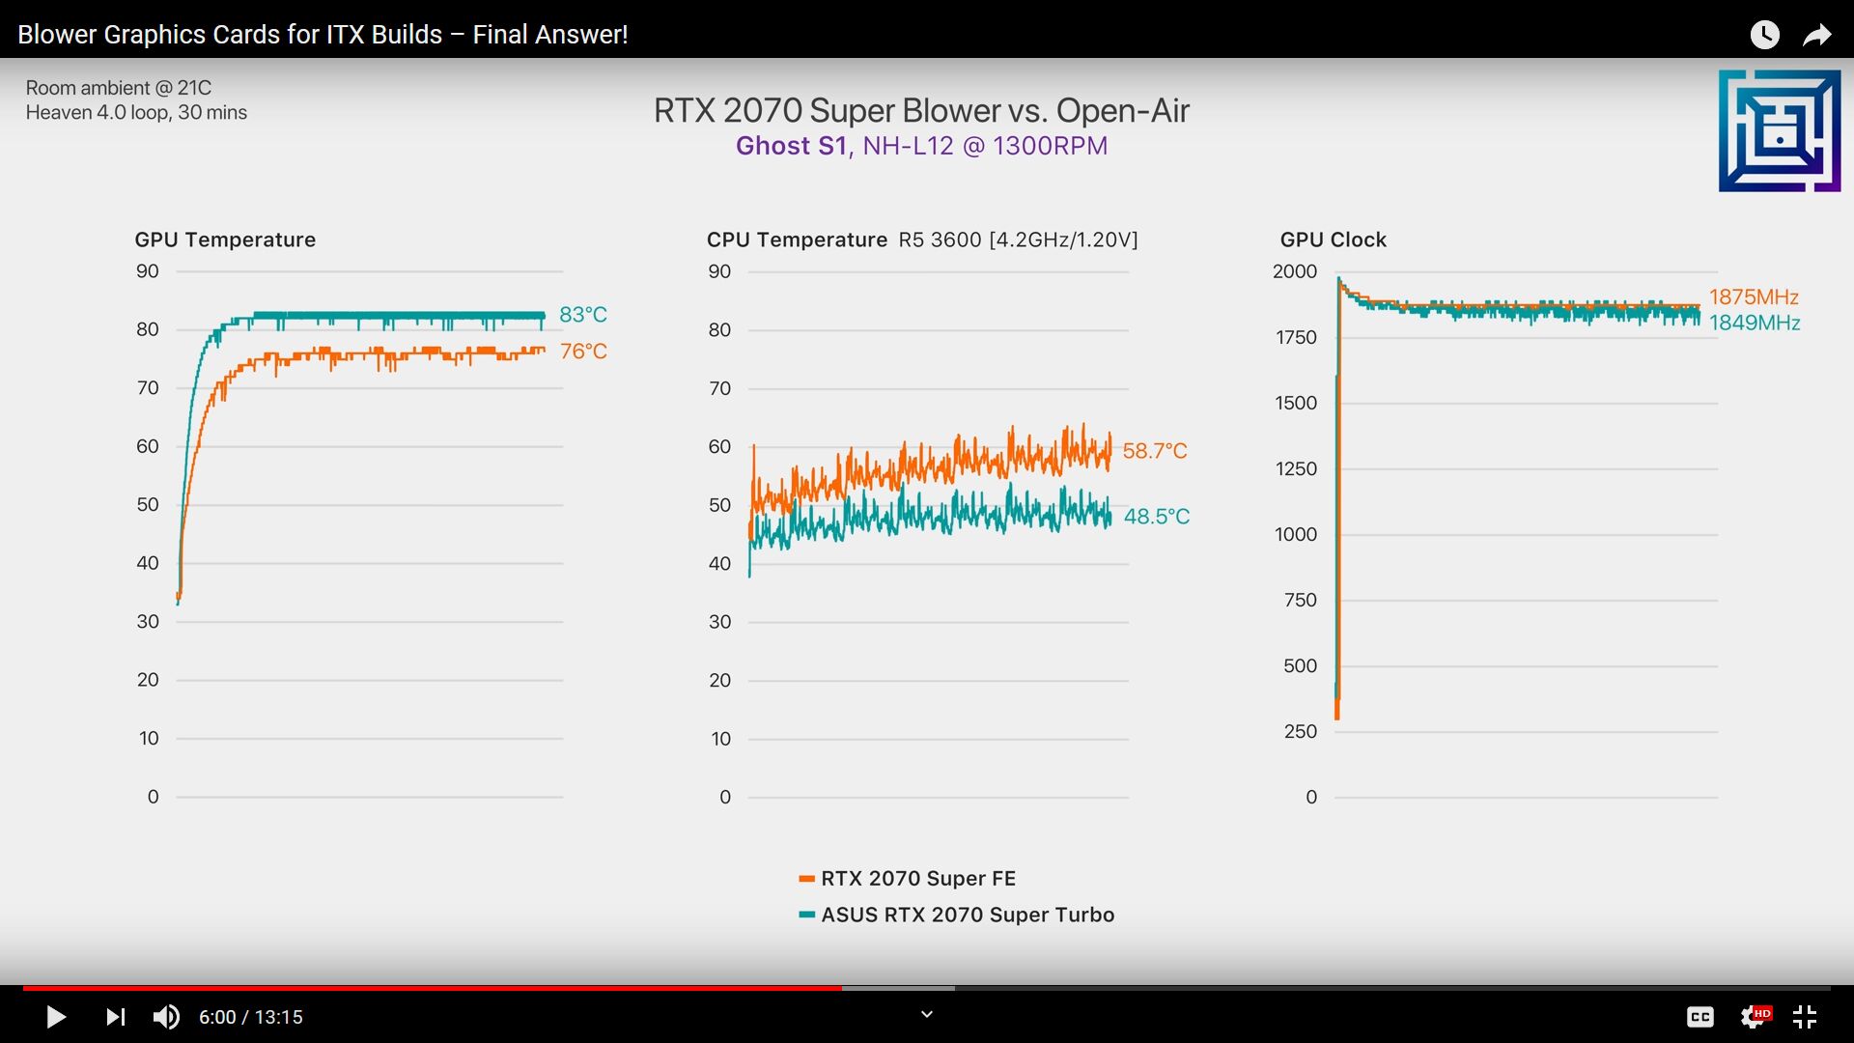Click 'Ghost S1, NH-L12 @ 1300RPM' subtitle
The image size is (1854, 1043).
921,146
